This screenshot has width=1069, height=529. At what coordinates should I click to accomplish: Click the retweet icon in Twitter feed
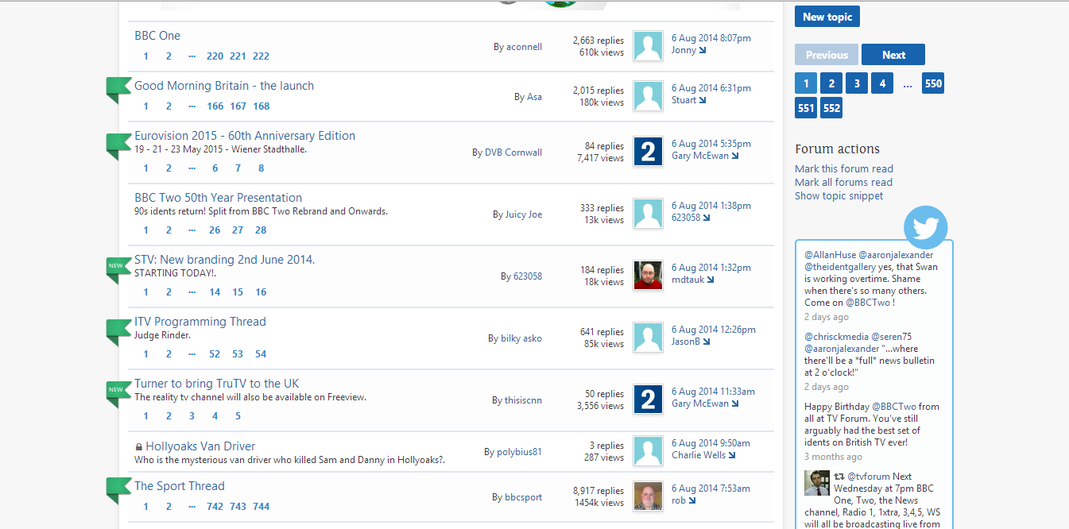(839, 477)
